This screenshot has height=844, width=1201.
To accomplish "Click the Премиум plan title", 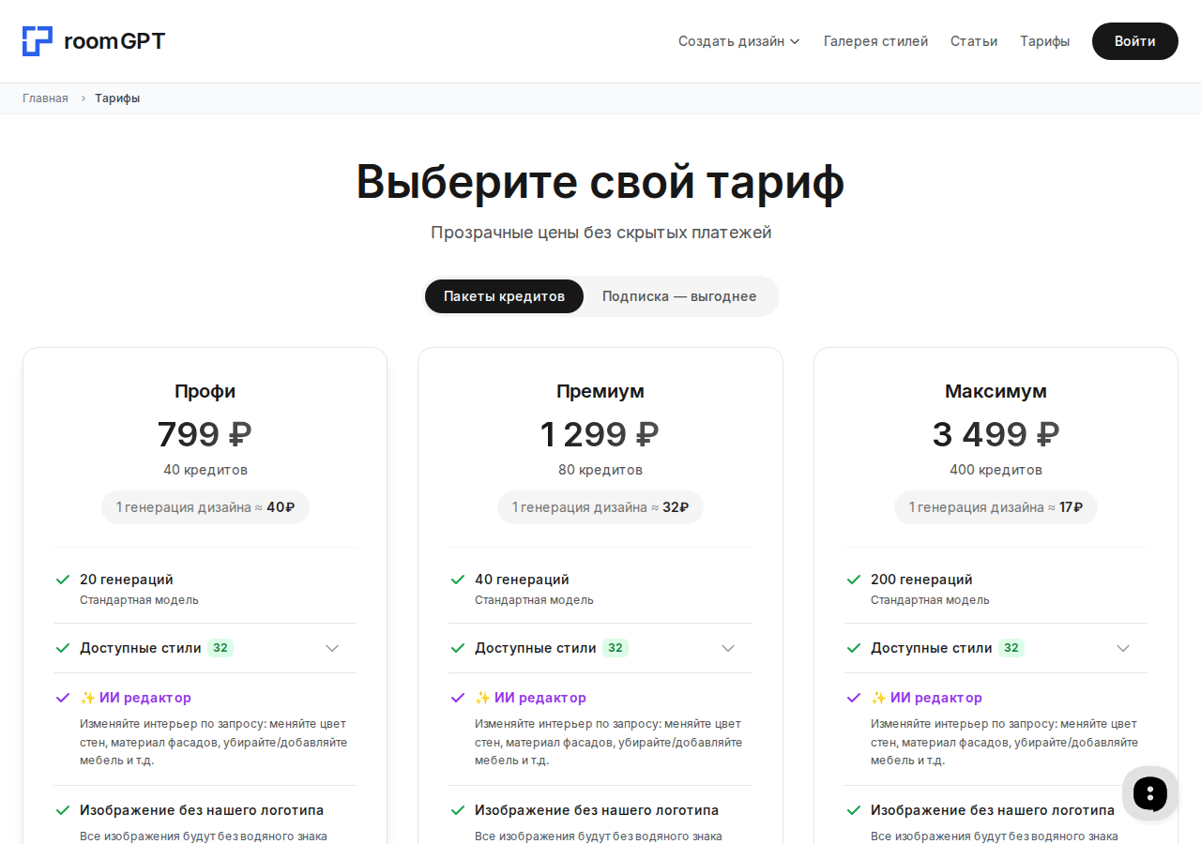I will click(600, 391).
